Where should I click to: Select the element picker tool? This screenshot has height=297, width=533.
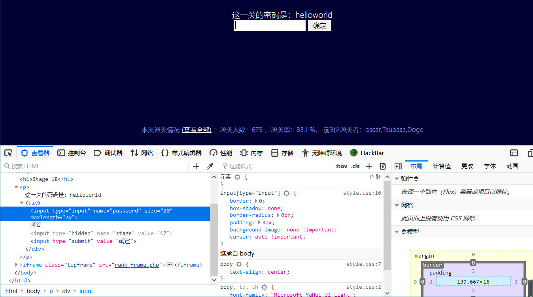[x=8, y=152]
